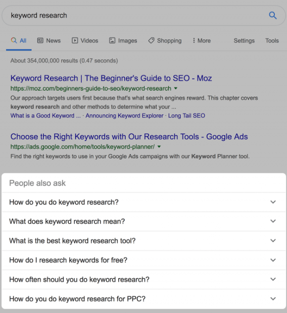The height and width of the screenshot is (313, 287).
Task: Select the All tab
Action: coord(19,41)
